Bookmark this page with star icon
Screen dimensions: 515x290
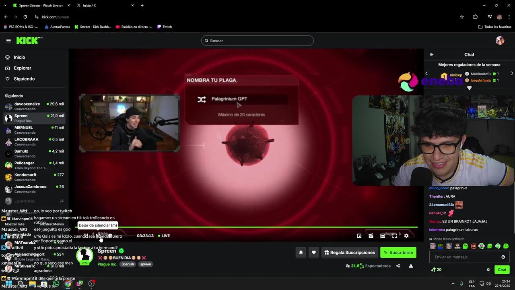[x=462, y=17]
